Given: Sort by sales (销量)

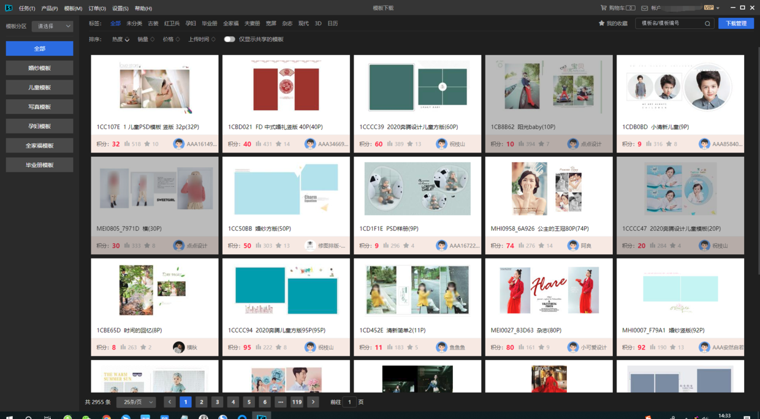Looking at the screenshot, I should point(146,39).
